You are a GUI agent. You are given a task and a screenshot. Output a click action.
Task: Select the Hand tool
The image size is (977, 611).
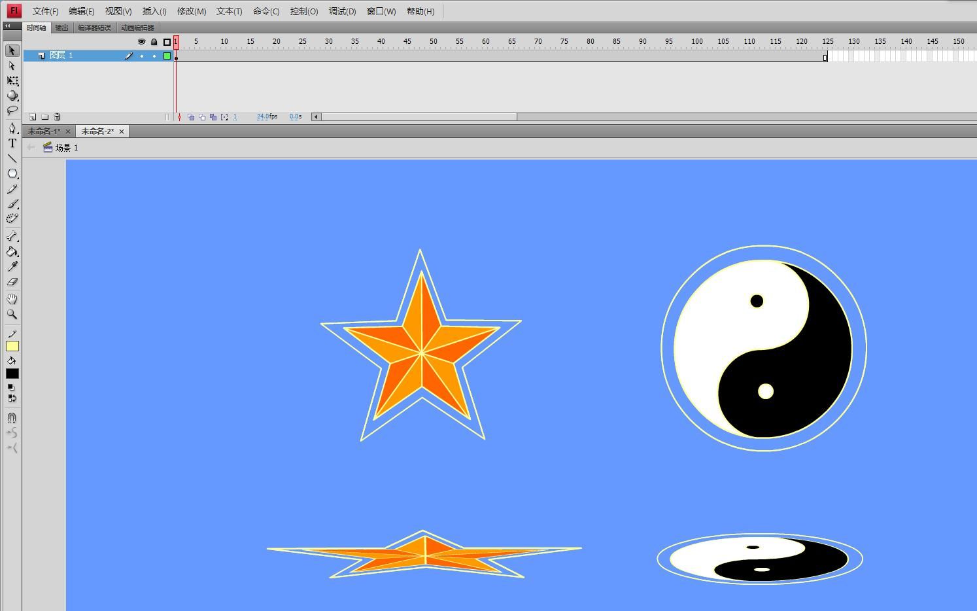coord(12,299)
